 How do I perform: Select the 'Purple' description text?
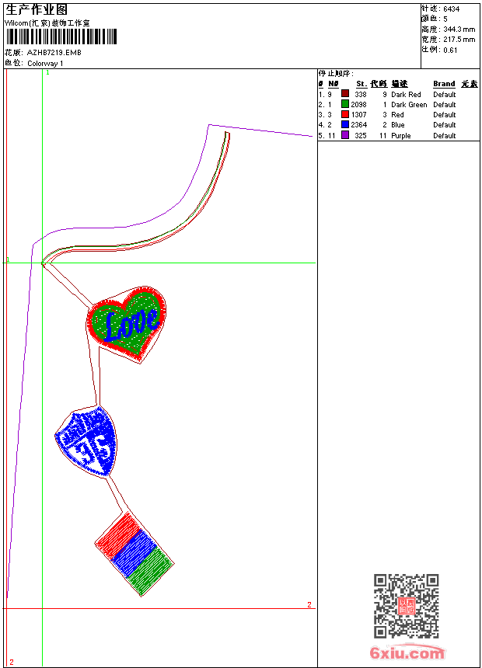pos(401,136)
